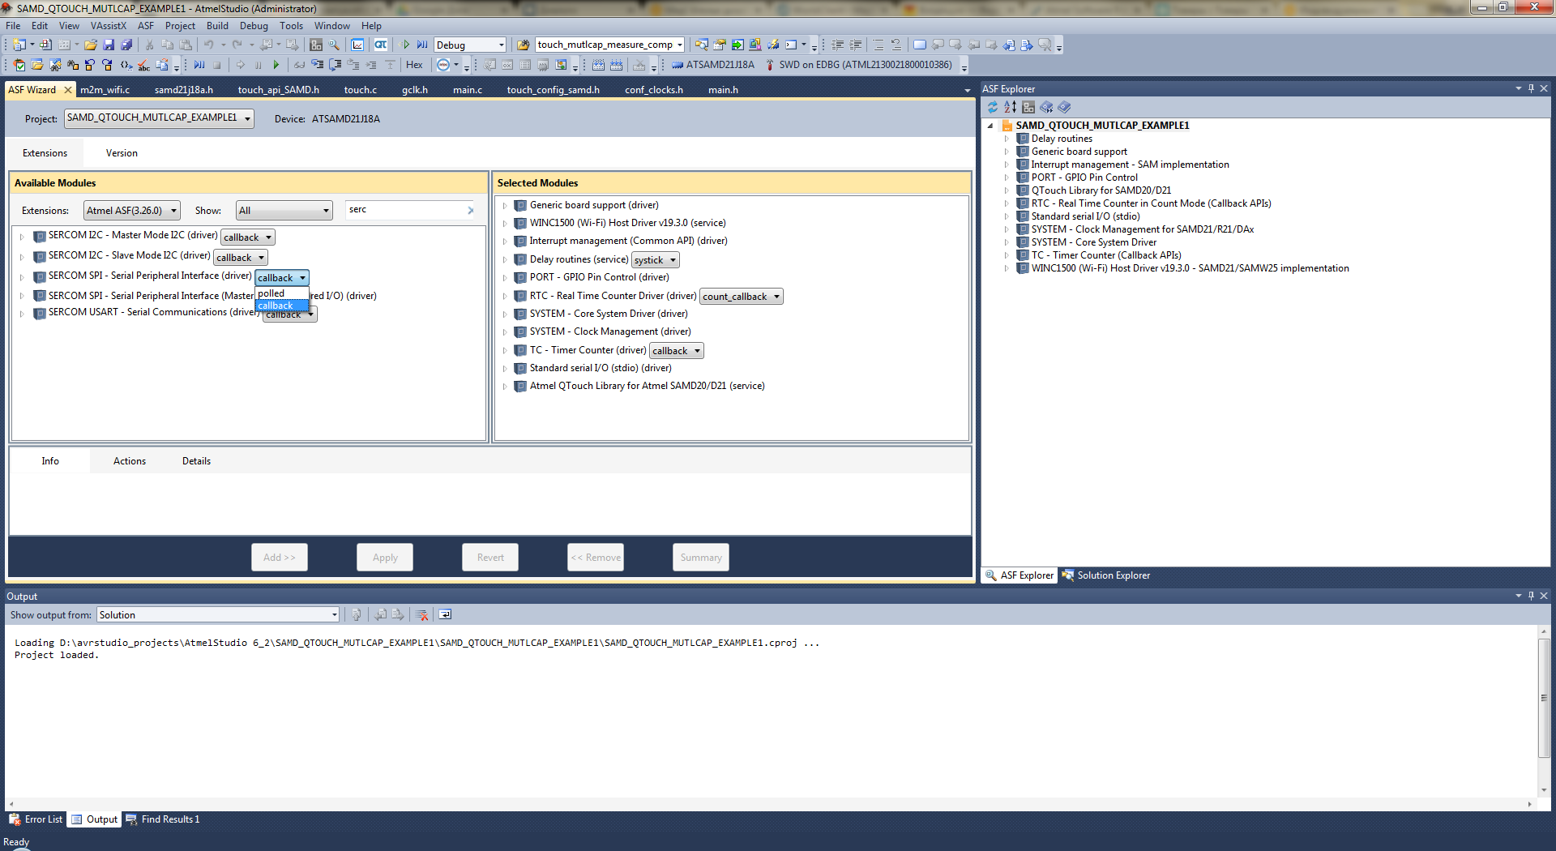Viewport: 1556px width, 851px height.
Task: Expand SERCOM USART module in Available Modules
Action: click(22, 314)
